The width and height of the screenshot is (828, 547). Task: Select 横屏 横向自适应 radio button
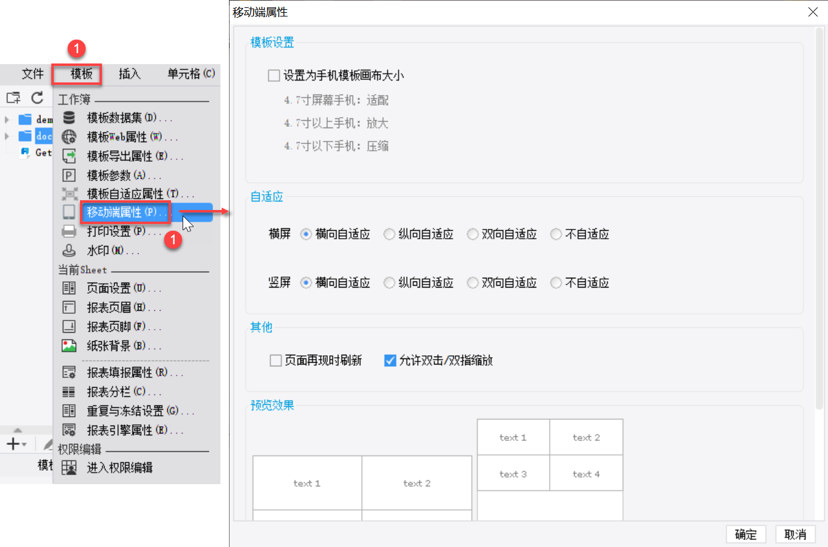pyautogui.click(x=306, y=234)
